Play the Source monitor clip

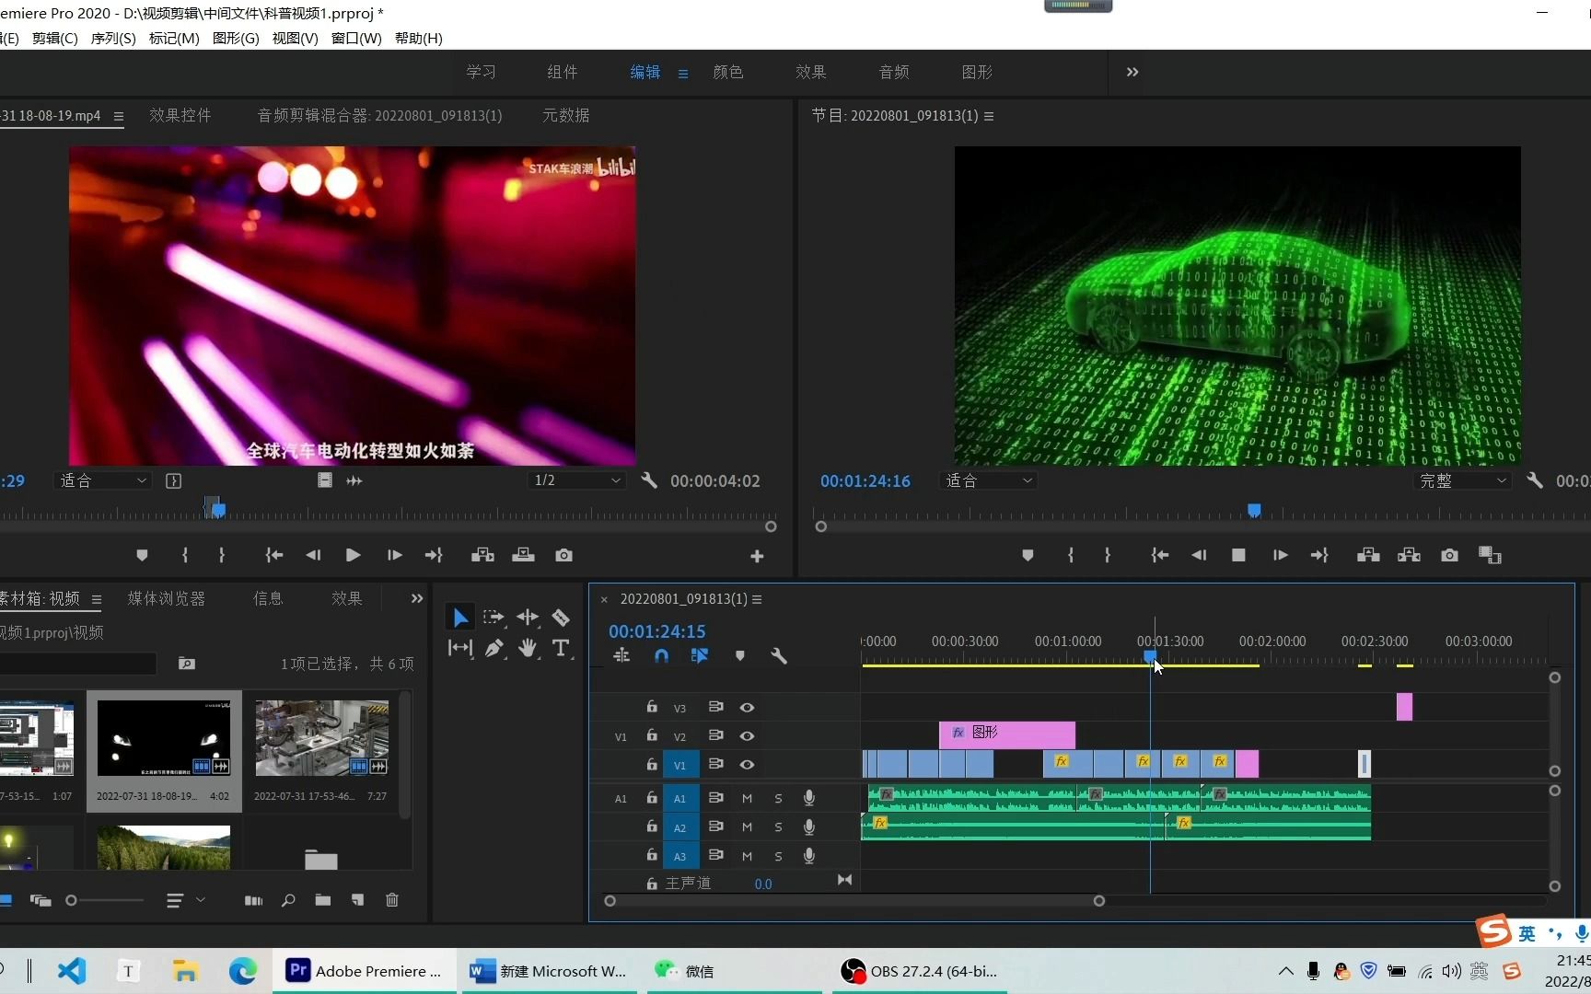point(353,555)
